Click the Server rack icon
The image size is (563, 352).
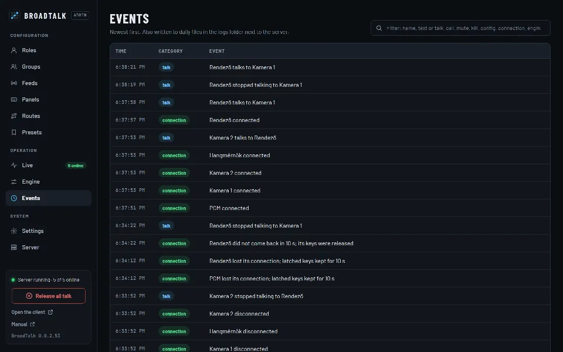13,248
